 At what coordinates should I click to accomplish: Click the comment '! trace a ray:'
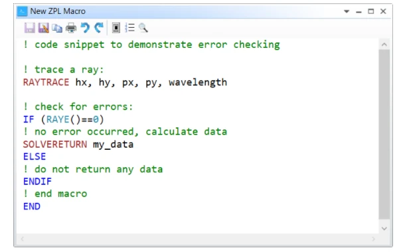click(63, 70)
